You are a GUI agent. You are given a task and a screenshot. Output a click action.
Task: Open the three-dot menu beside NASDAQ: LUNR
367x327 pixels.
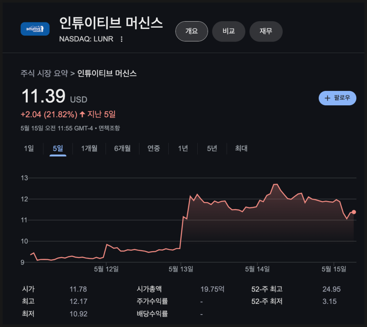tap(122, 39)
